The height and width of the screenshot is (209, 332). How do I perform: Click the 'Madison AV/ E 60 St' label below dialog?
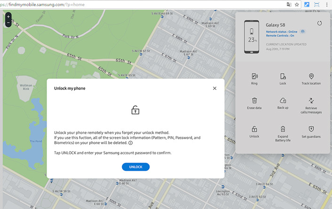[x=128, y=182]
